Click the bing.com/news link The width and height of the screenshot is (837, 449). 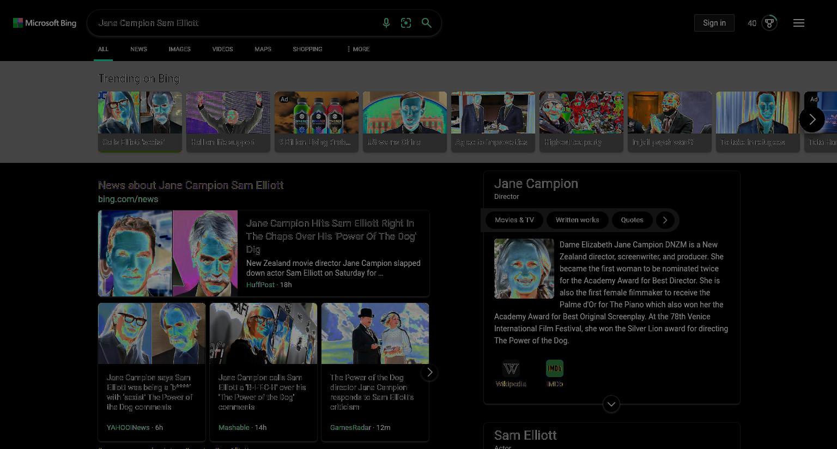pyautogui.click(x=128, y=199)
